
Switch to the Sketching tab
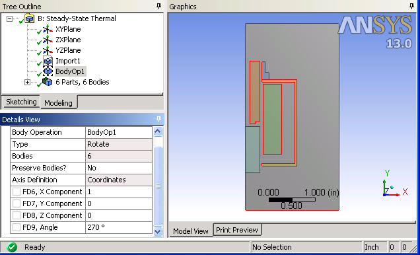coord(21,102)
